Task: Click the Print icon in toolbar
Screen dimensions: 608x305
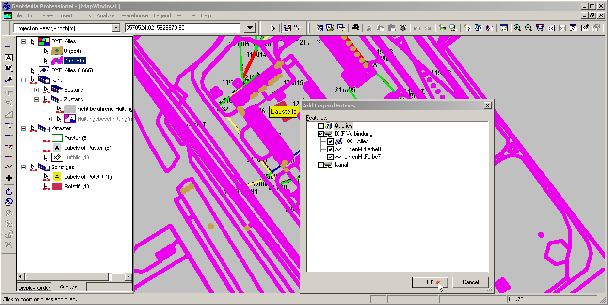Action: (355, 28)
